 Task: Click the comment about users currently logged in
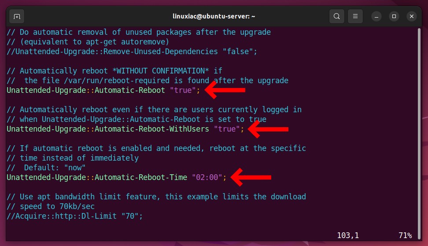coord(154,110)
